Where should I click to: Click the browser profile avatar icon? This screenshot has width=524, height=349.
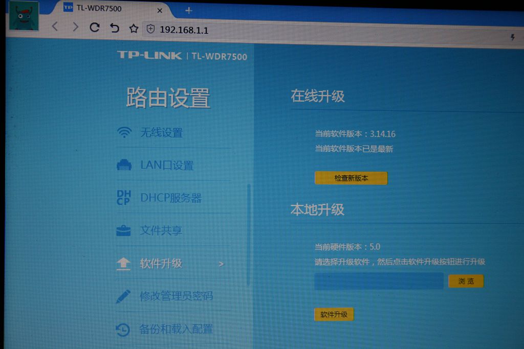click(24, 16)
